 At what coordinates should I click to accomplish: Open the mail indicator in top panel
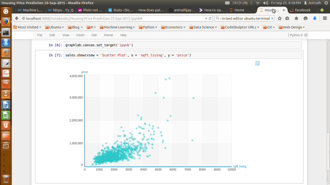pos(227,3)
